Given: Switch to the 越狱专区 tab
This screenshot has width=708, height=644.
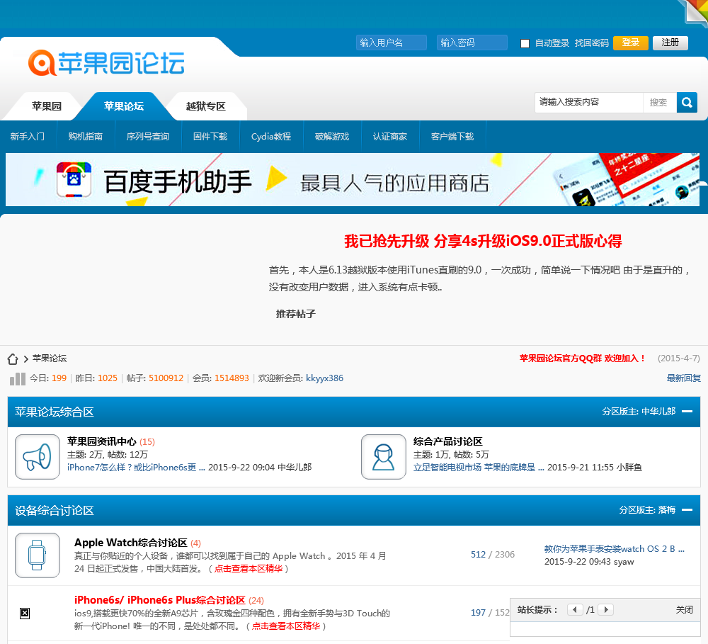Looking at the screenshot, I should pos(206,106).
